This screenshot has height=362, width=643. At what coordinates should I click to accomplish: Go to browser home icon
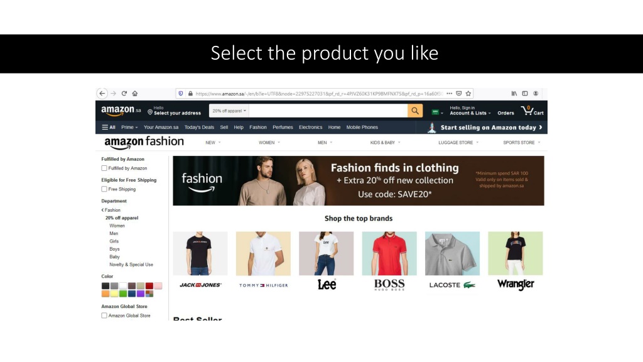click(135, 94)
